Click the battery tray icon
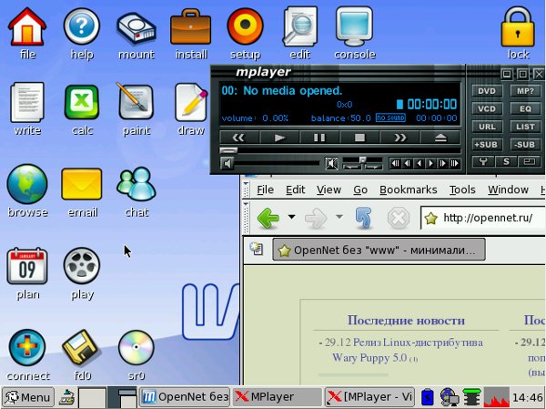This screenshot has height=409, width=546. pos(428,397)
